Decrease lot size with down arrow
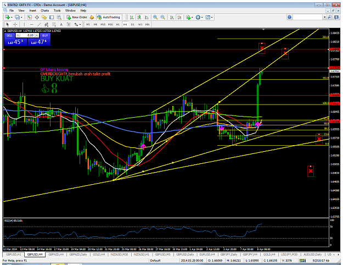 click(x=18, y=35)
